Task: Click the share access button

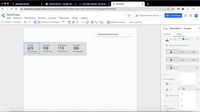Action: [147, 16]
